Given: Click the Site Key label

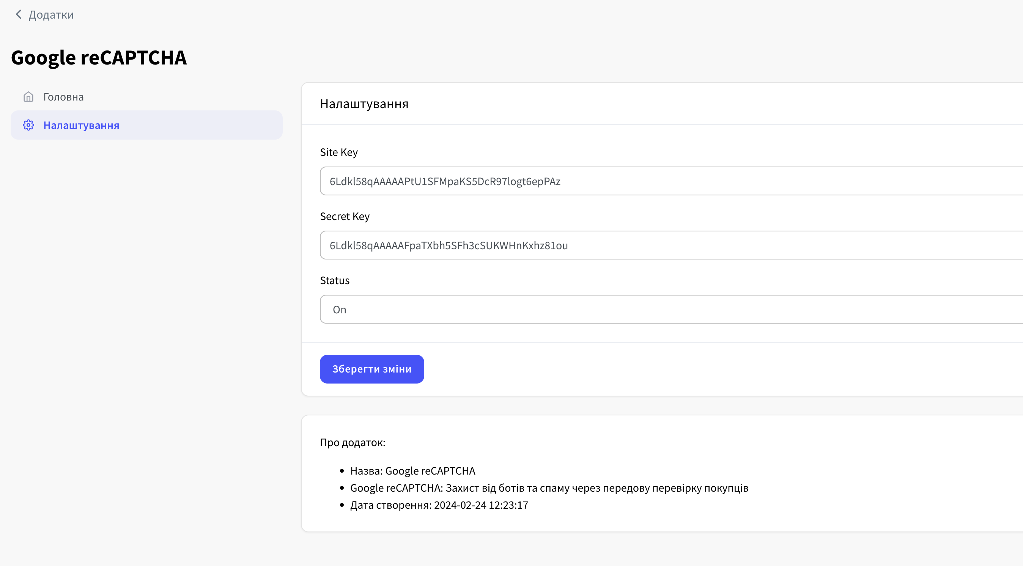Looking at the screenshot, I should pyautogui.click(x=339, y=153).
